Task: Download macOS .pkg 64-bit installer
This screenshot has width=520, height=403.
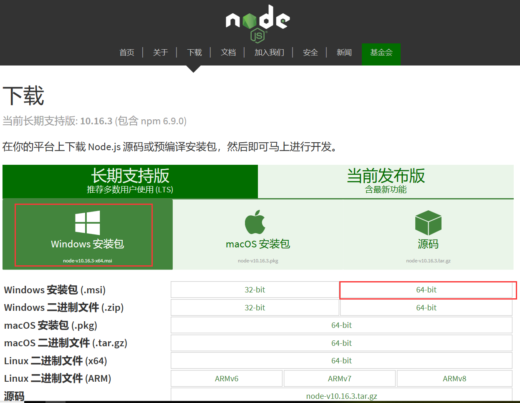Action: point(341,325)
